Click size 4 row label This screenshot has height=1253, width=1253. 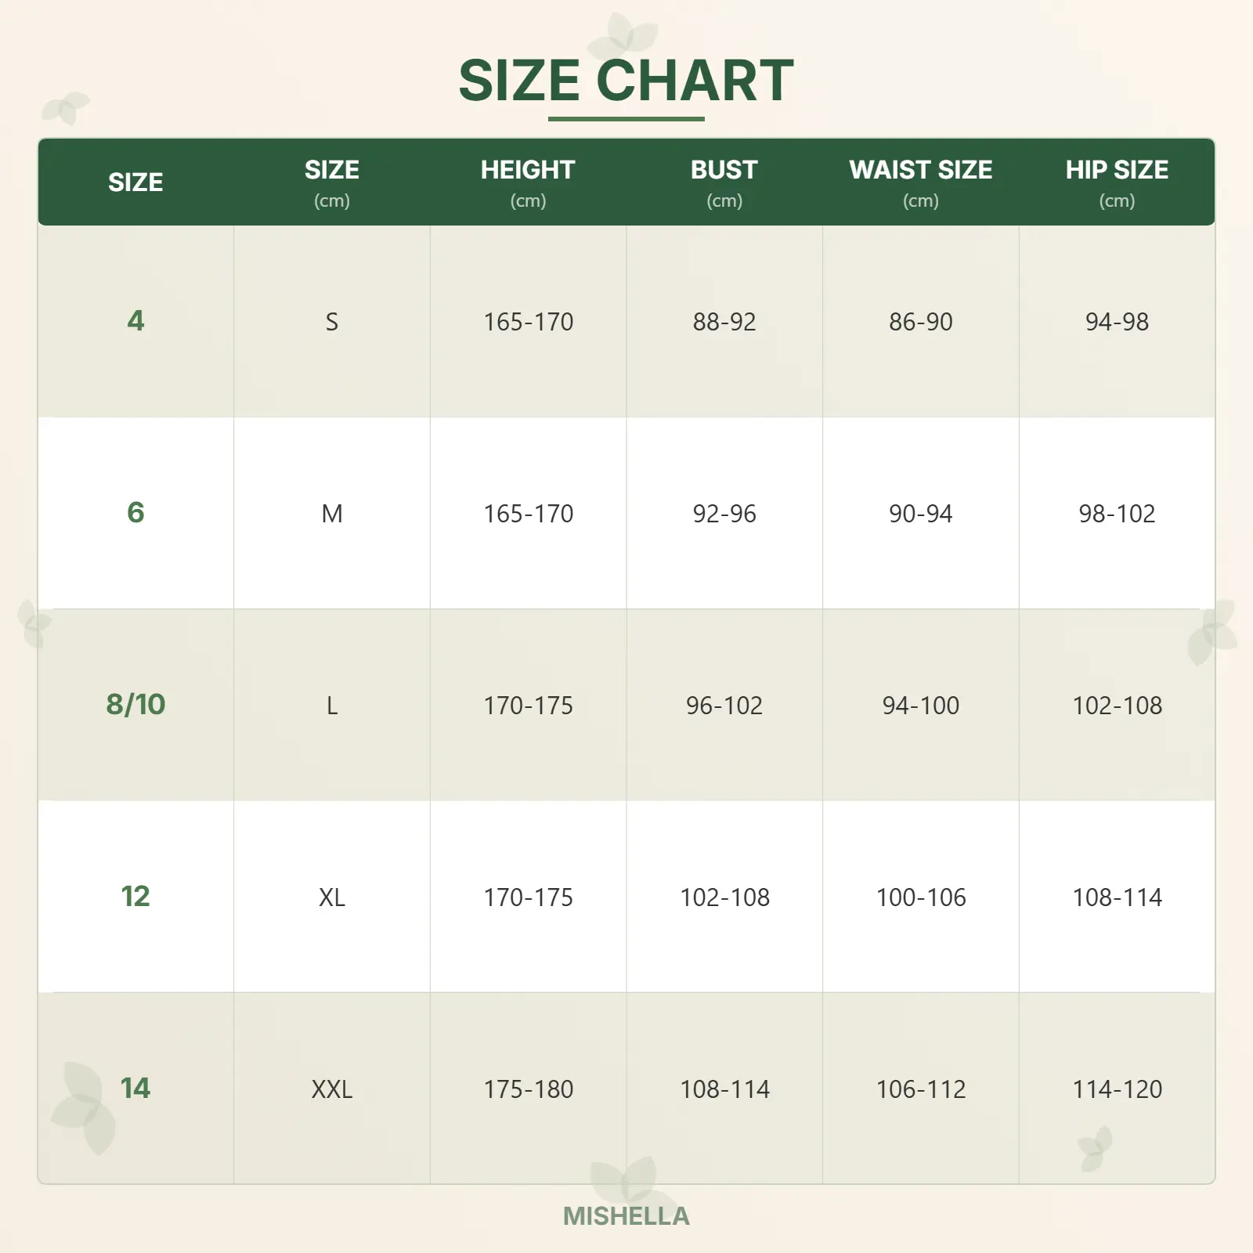click(x=135, y=320)
